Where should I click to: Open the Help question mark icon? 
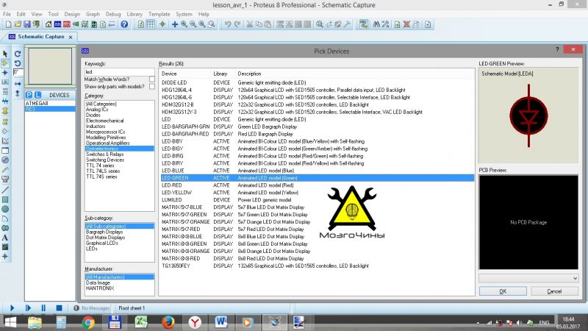point(124,24)
